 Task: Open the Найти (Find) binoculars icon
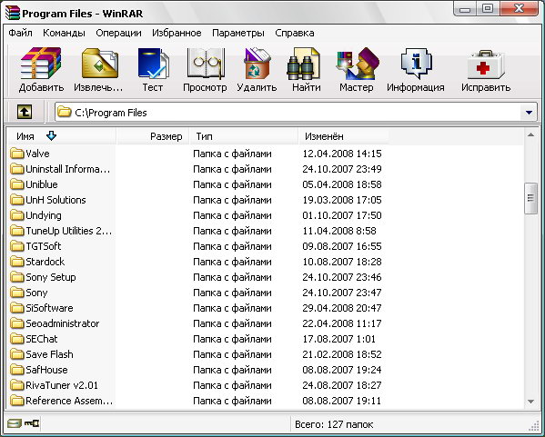point(303,64)
